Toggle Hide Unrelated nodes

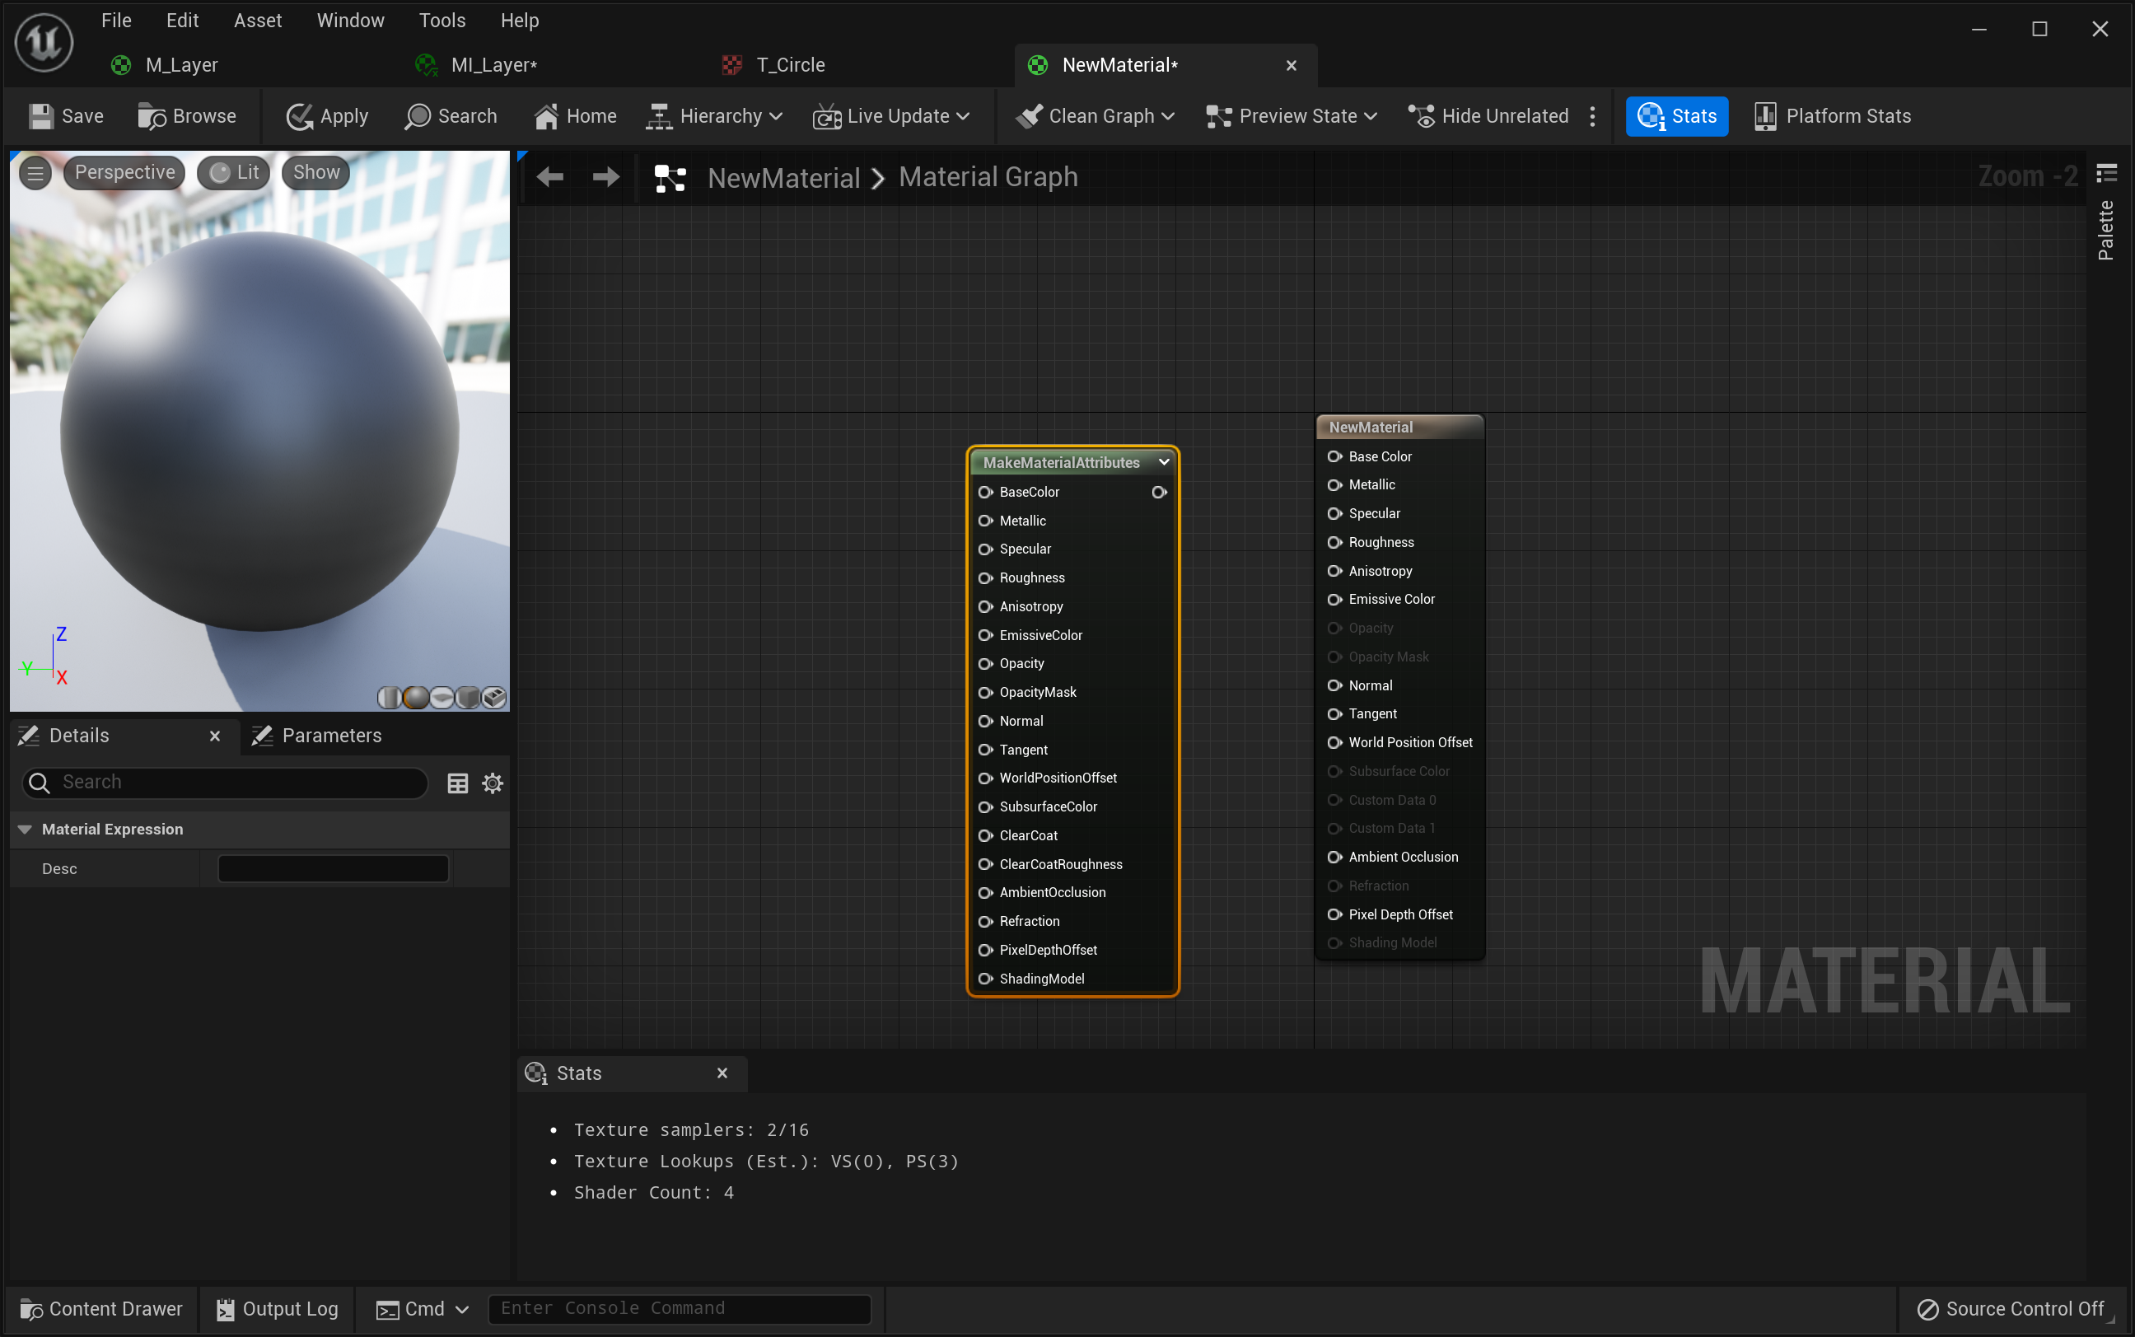tap(1488, 116)
